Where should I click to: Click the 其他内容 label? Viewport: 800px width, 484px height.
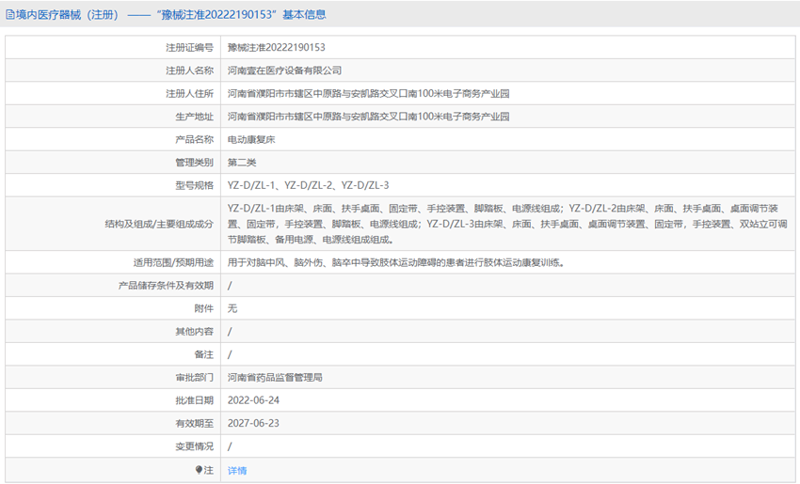click(195, 331)
